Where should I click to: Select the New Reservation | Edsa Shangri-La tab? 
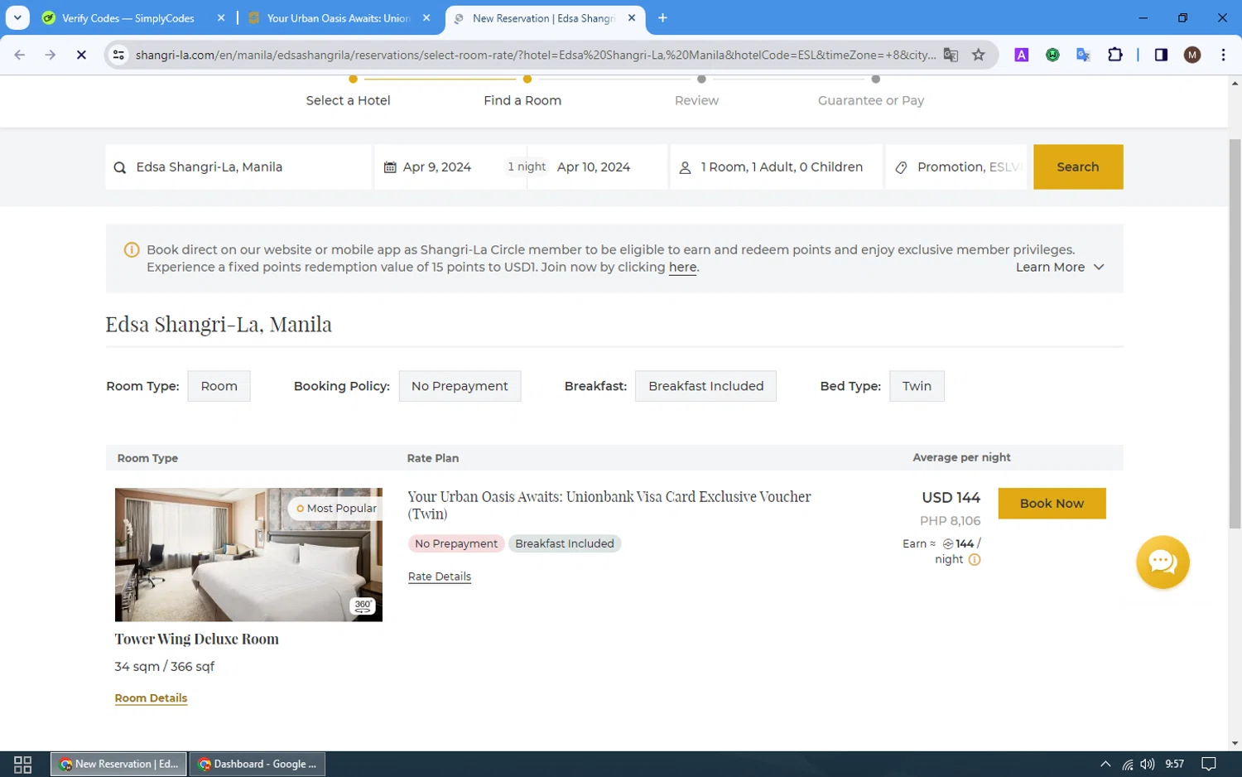pyautogui.click(x=544, y=18)
